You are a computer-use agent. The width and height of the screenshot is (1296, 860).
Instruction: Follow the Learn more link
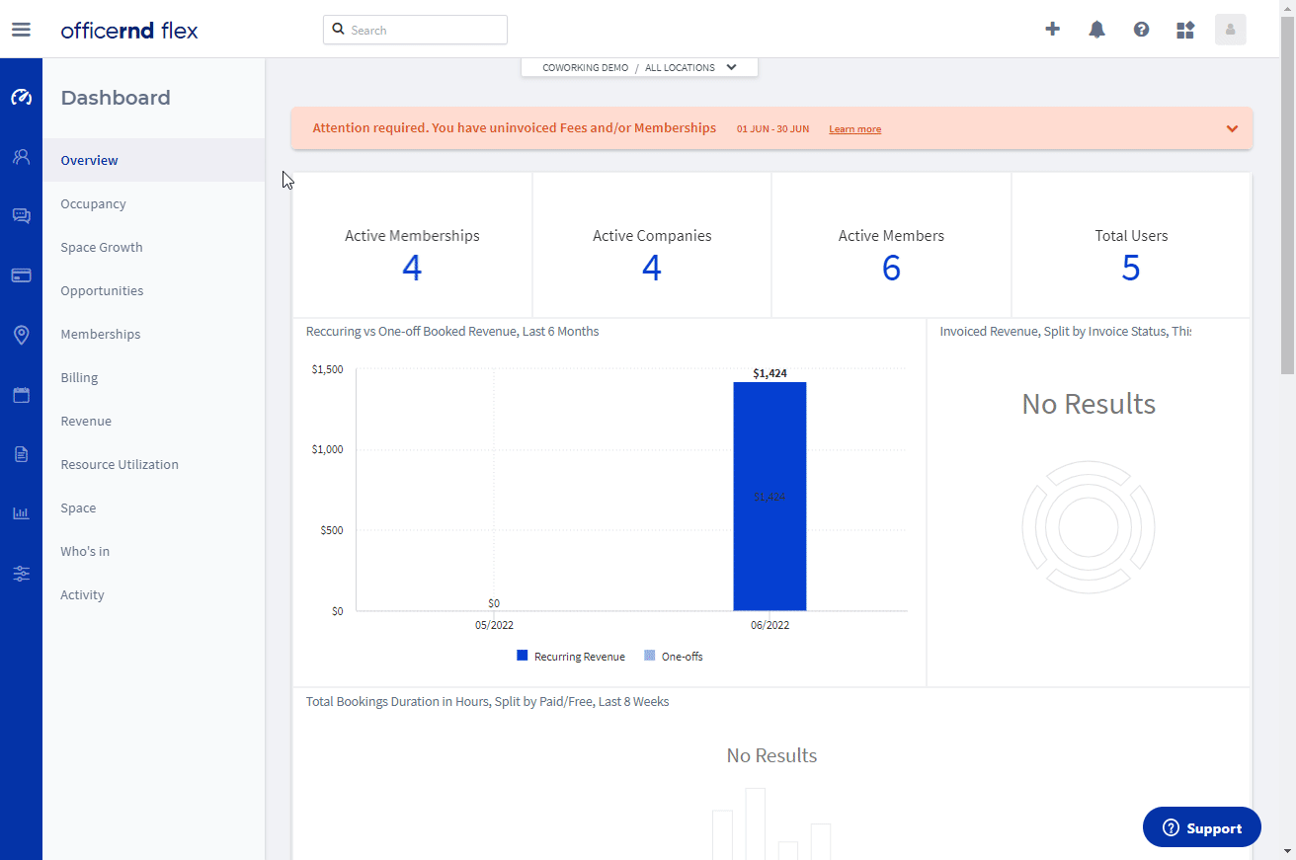click(854, 129)
